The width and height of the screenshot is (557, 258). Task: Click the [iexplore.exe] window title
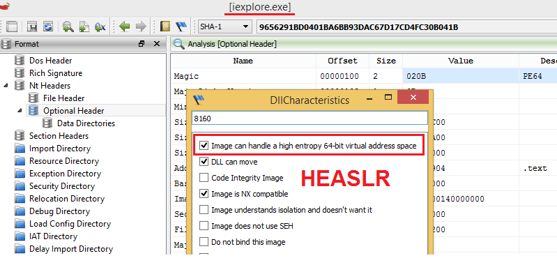pyautogui.click(x=260, y=7)
